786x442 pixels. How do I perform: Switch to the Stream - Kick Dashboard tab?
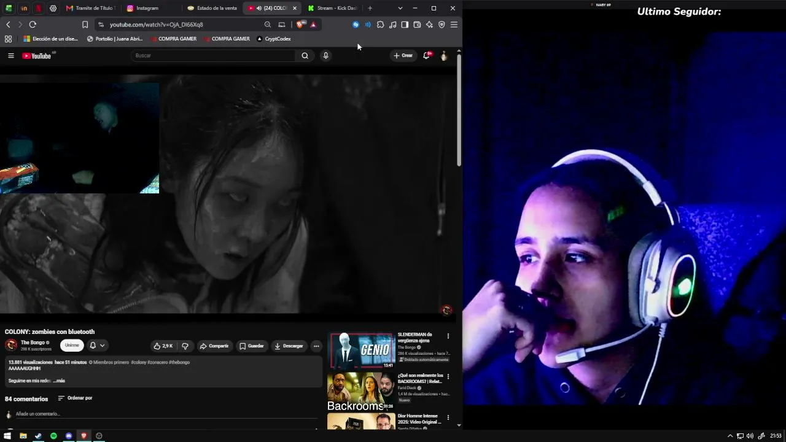point(333,8)
